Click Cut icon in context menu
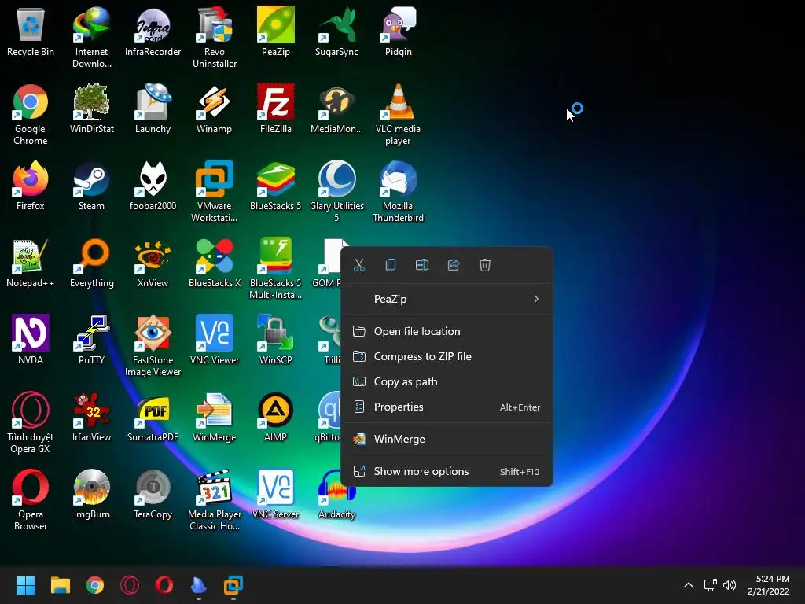 pyautogui.click(x=358, y=265)
